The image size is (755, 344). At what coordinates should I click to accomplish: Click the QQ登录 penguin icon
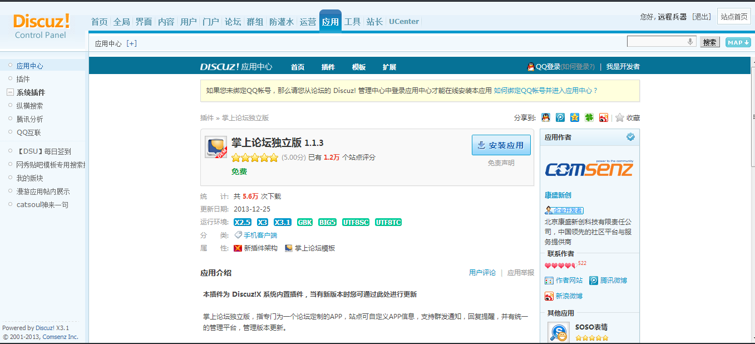point(531,67)
